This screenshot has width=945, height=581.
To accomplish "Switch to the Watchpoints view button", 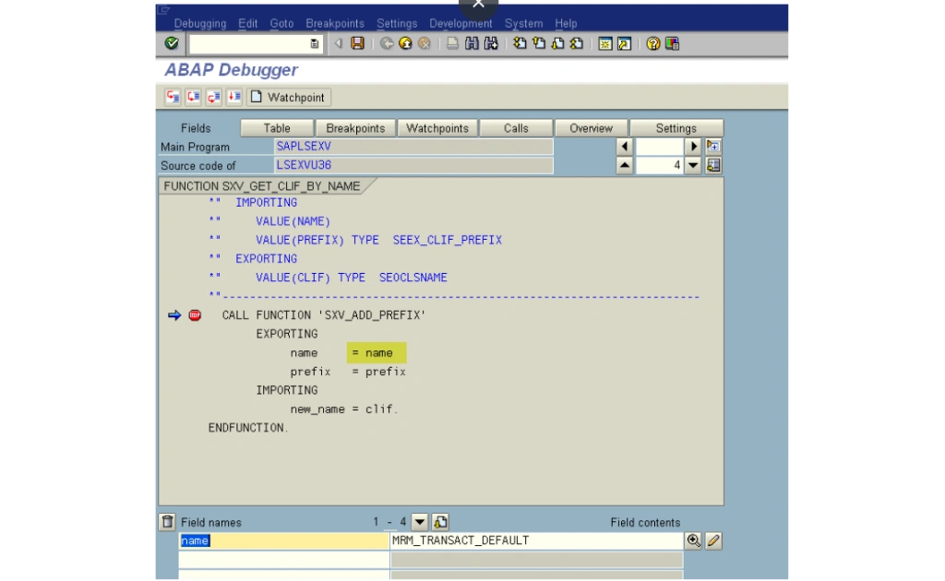I will tap(437, 128).
